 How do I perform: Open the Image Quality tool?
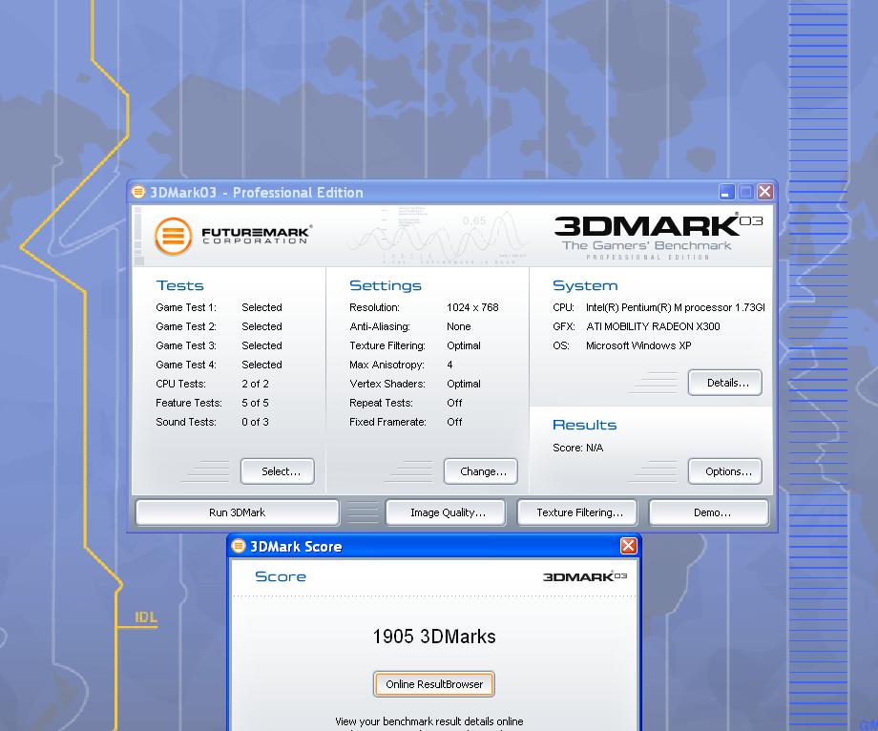click(x=446, y=512)
